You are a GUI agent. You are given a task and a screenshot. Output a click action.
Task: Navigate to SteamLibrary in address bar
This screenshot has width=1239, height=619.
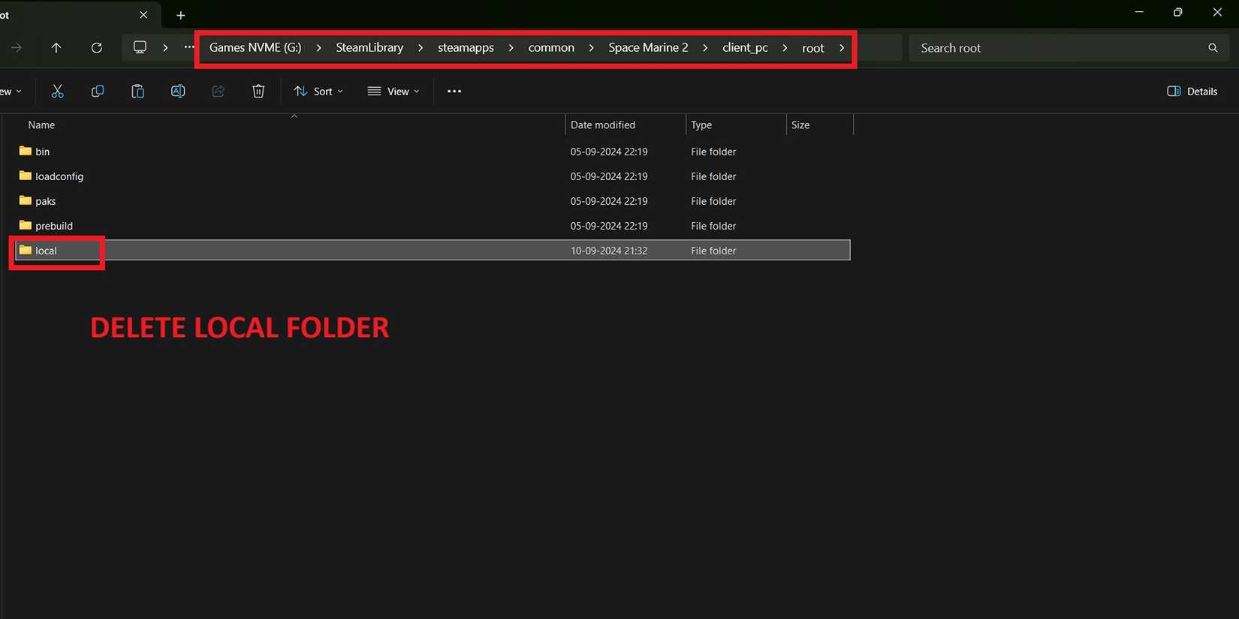[369, 47]
